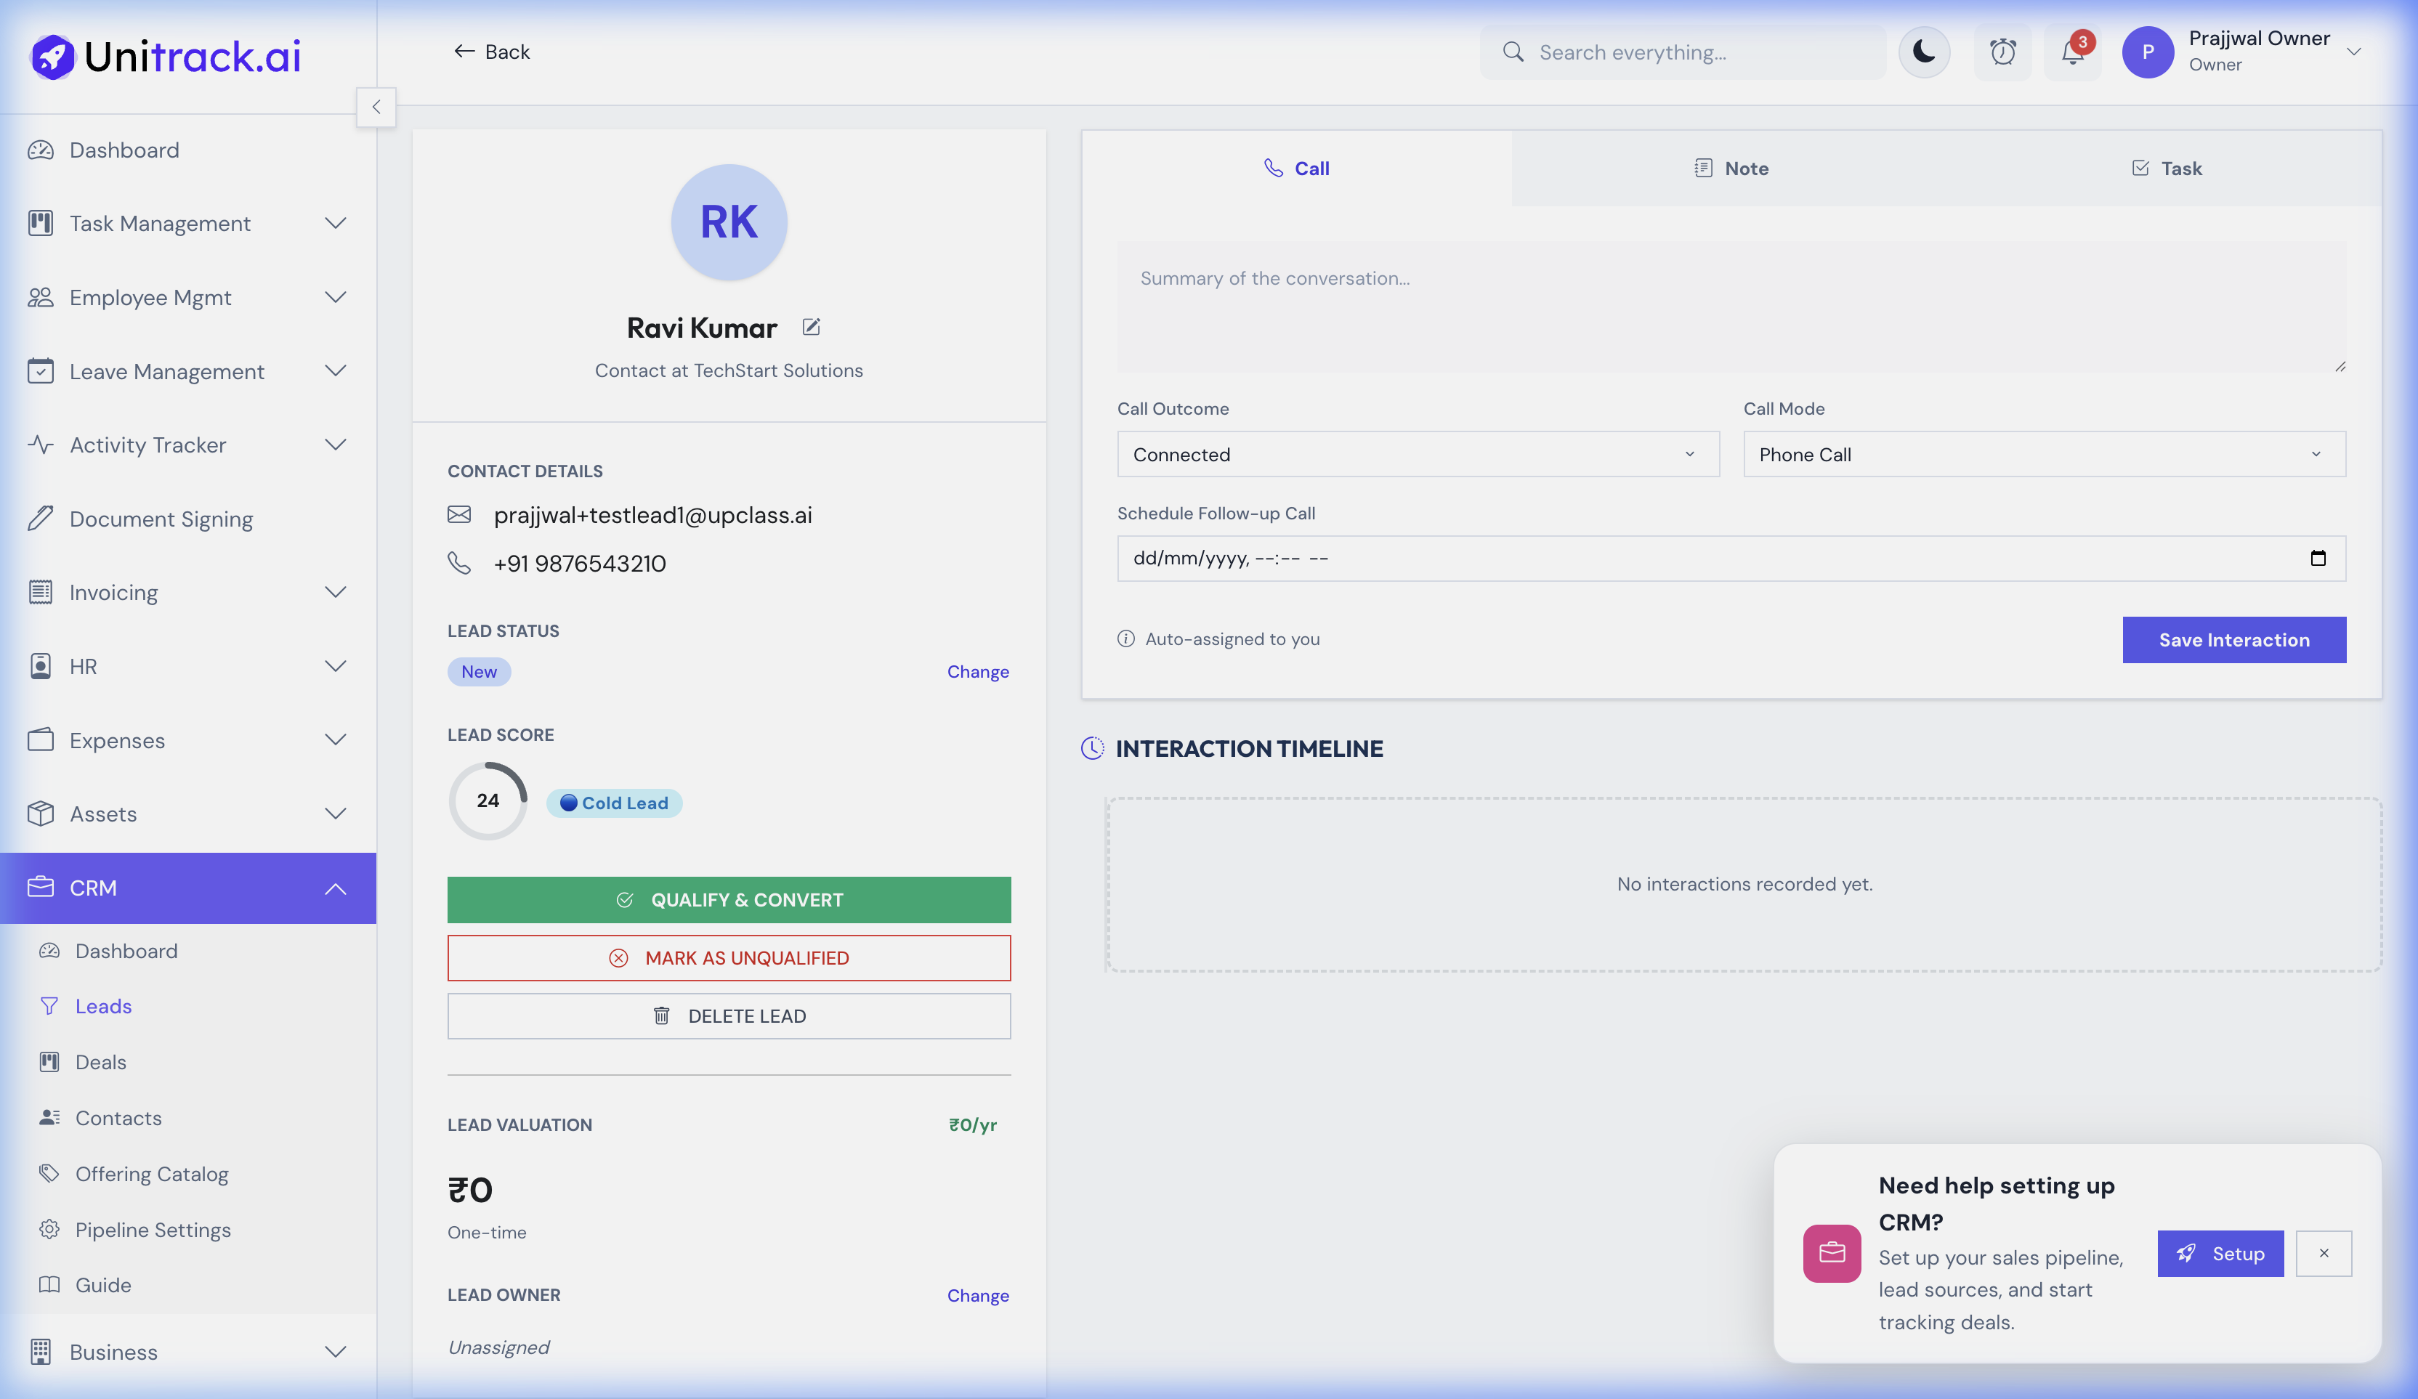Open the calendar picker in follow-up field
Screen dimensions: 2418x1399
click(2317, 559)
